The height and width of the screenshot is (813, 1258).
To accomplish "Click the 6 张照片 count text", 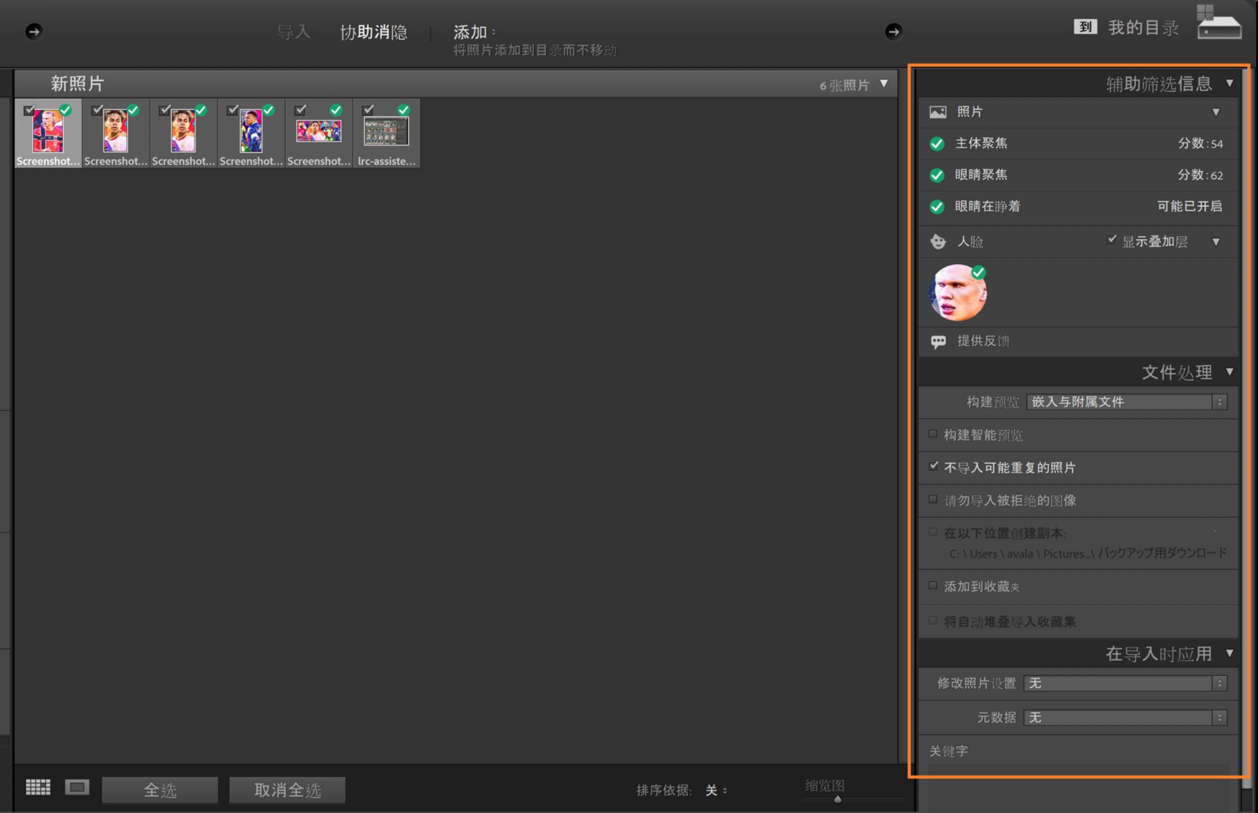I will pyautogui.click(x=844, y=85).
